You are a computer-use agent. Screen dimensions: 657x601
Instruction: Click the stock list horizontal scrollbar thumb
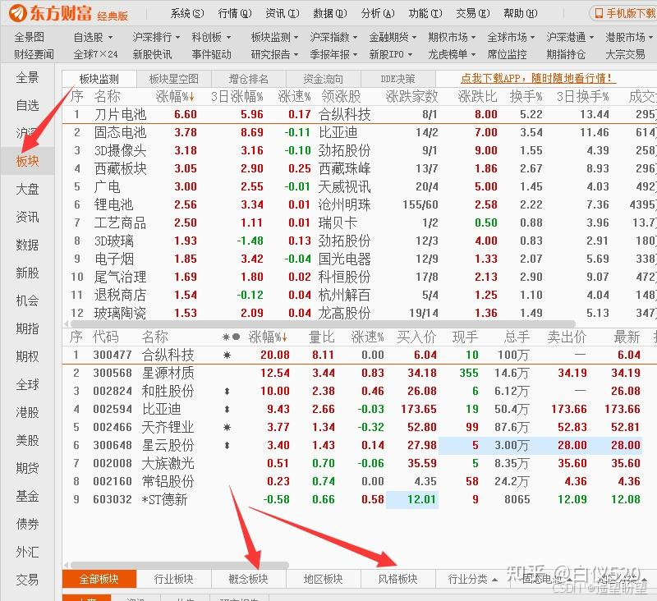(x=179, y=565)
